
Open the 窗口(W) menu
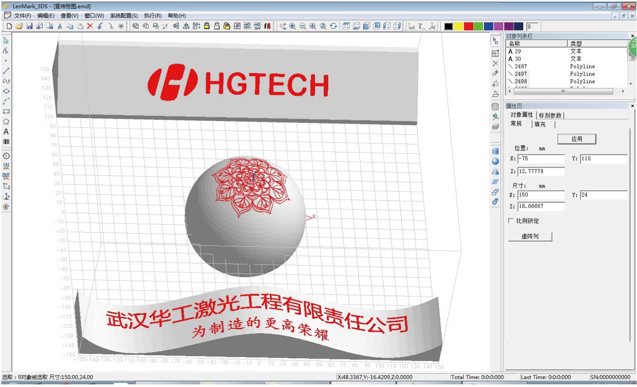(94, 15)
